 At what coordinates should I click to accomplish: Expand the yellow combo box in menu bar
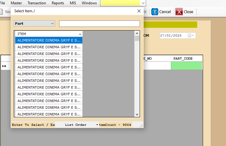point(143,3)
